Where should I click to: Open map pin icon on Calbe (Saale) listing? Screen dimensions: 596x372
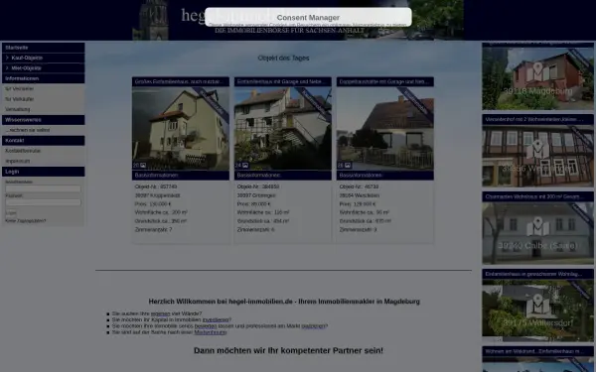coord(537,226)
